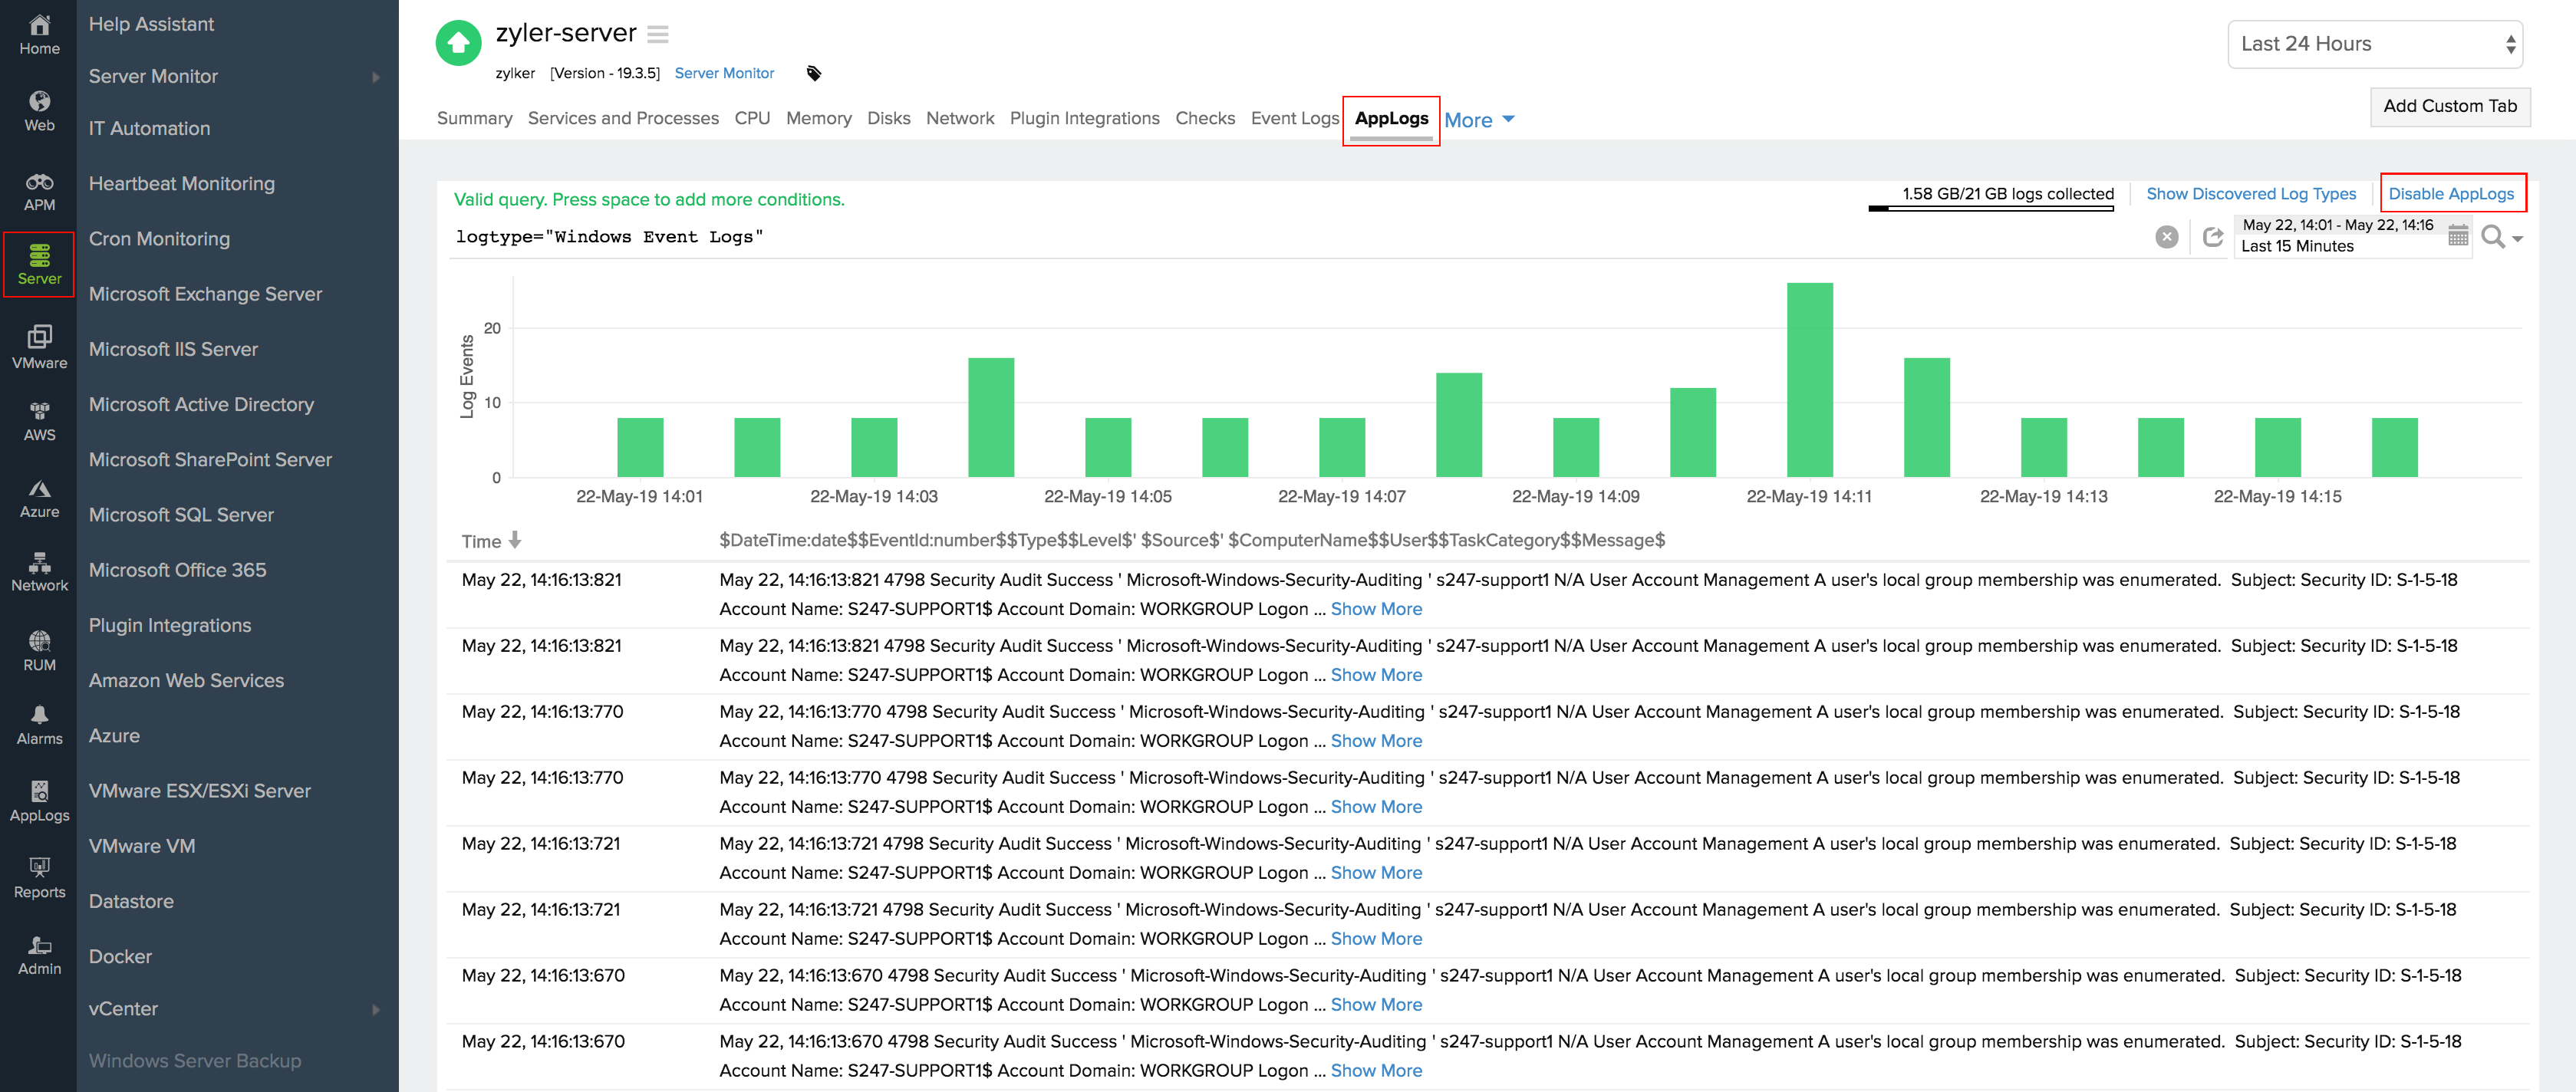Click the tag icon beside Server Monitor

coord(814,73)
